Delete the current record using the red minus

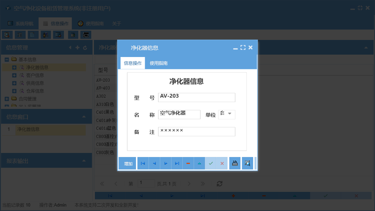tap(188, 163)
